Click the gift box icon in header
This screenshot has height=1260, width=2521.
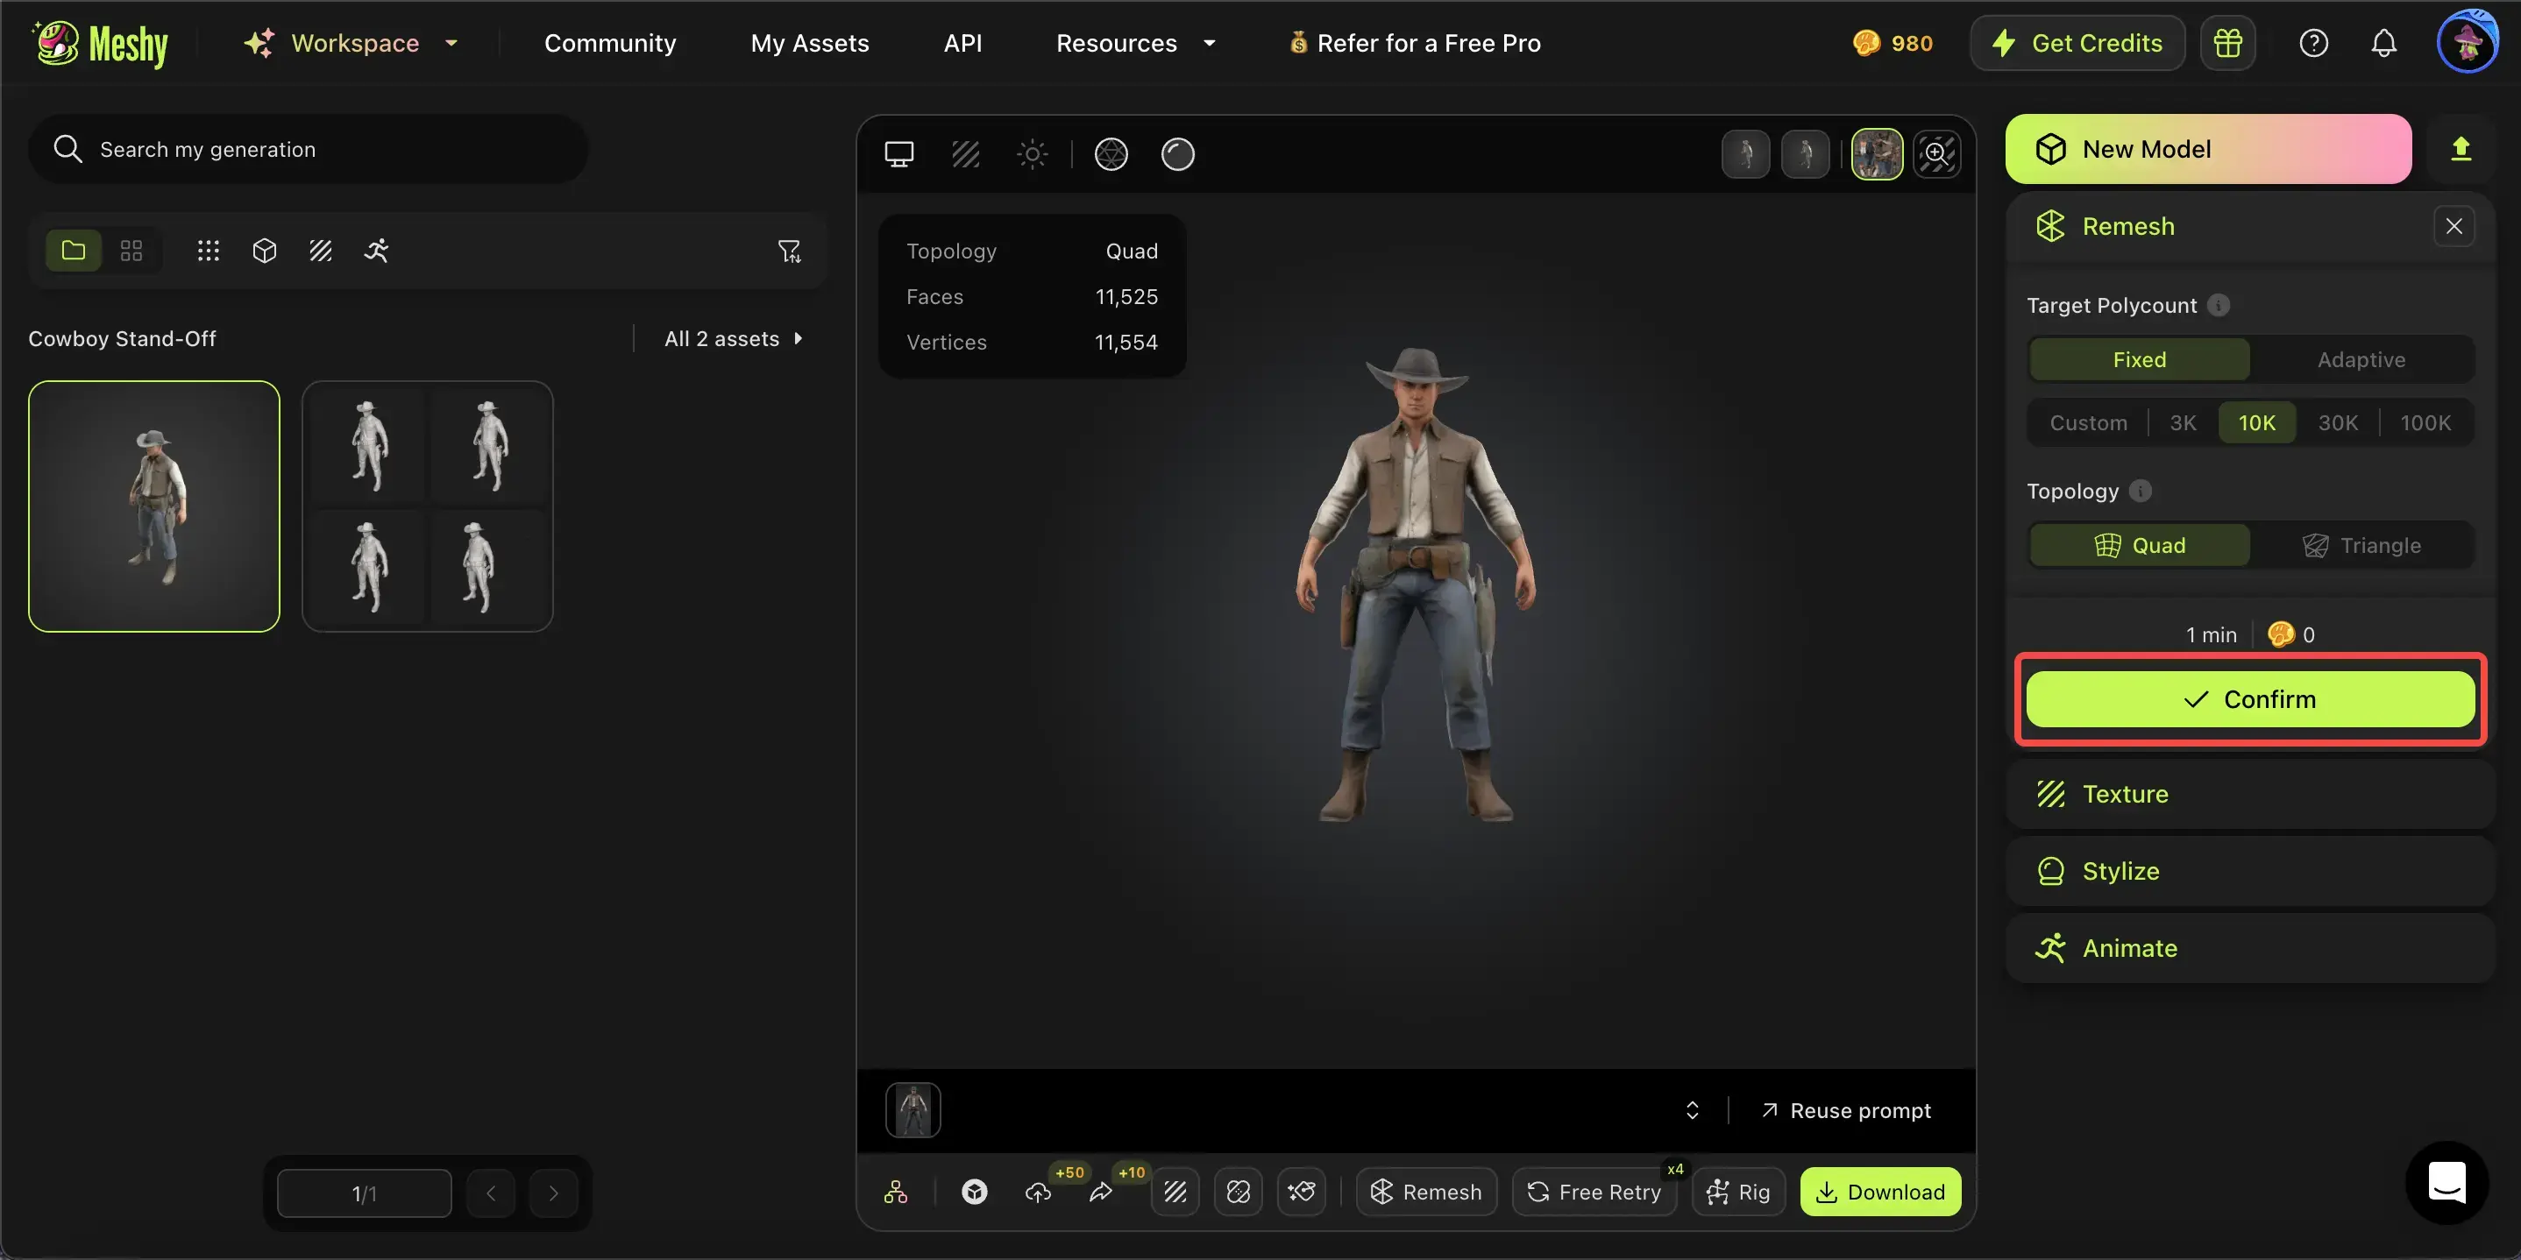[x=2227, y=43]
